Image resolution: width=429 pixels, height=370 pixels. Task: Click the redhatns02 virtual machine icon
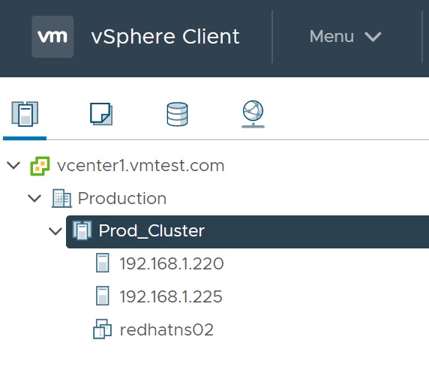[102, 329]
